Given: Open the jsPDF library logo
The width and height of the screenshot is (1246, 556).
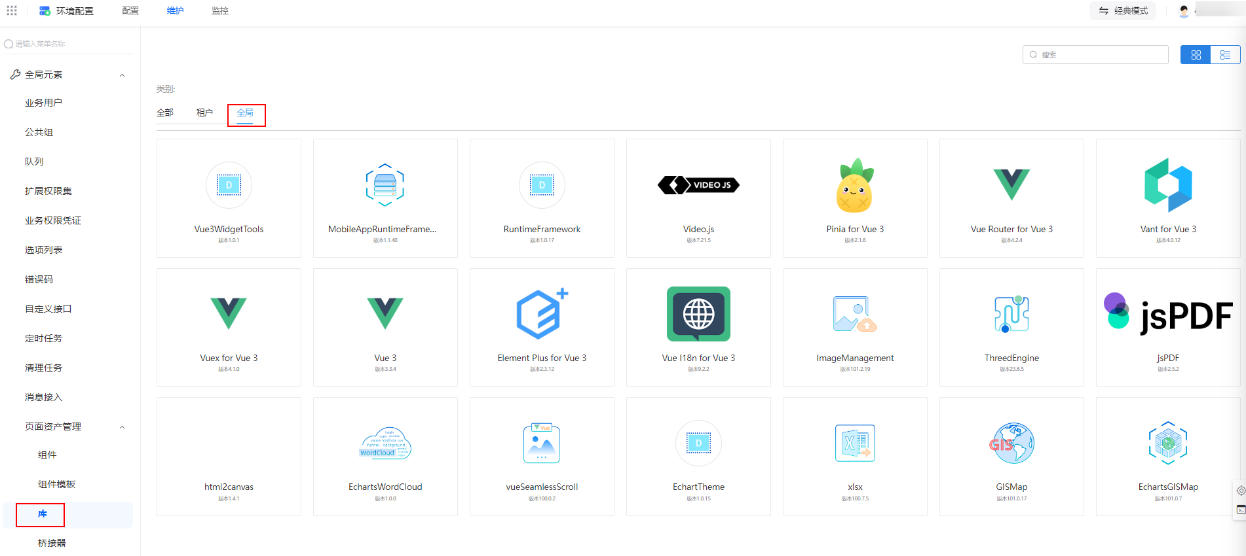Looking at the screenshot, I should (x=1168, y=314).
